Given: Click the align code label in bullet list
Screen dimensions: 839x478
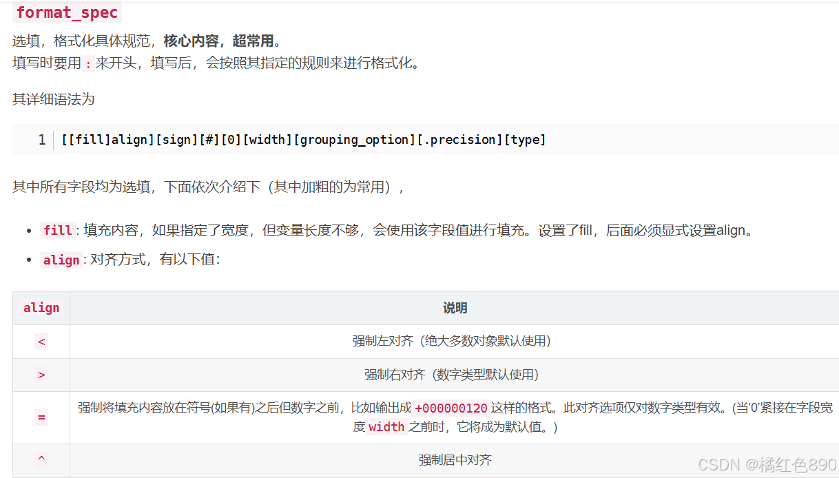Looking at the screenshot, I should pos(61,260).
